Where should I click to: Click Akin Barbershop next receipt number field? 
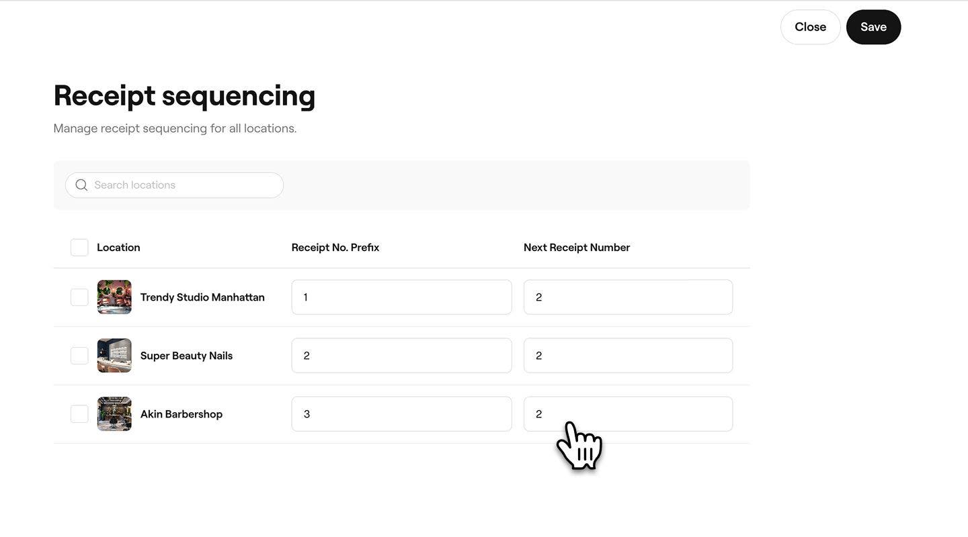tap(628, 414)
